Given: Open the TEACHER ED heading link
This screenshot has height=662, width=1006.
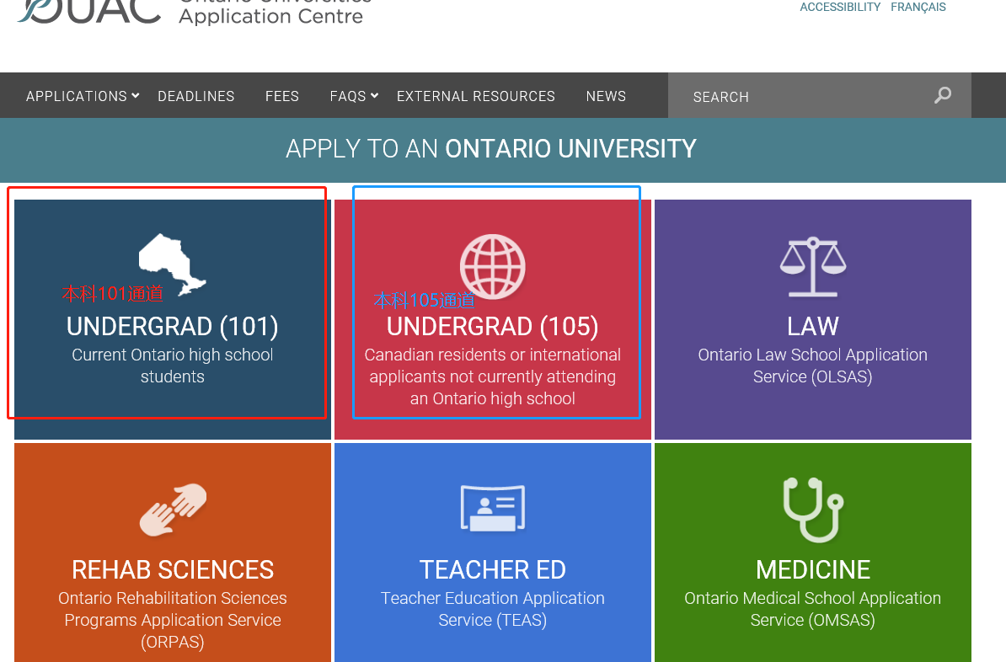Looking at the screenshot, I should [493, 569].
